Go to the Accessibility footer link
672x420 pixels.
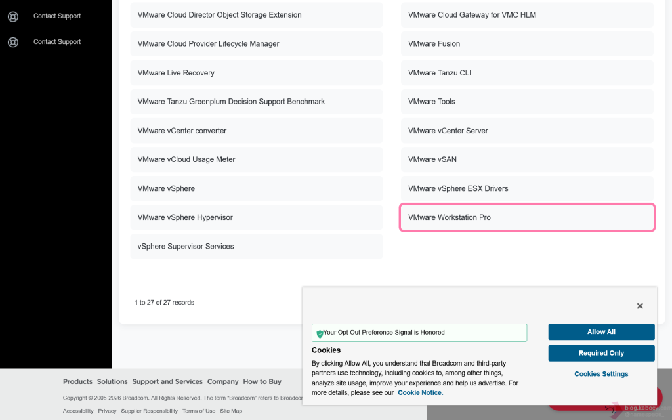coord(78,411)
